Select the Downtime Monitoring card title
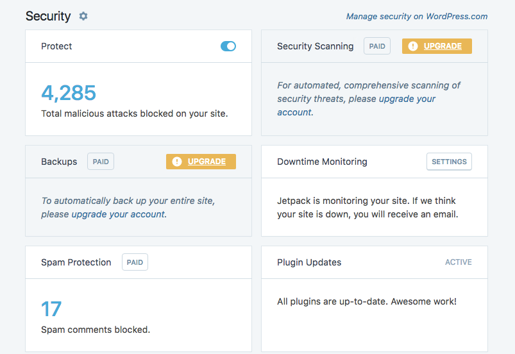 click(x=322, y=162)
